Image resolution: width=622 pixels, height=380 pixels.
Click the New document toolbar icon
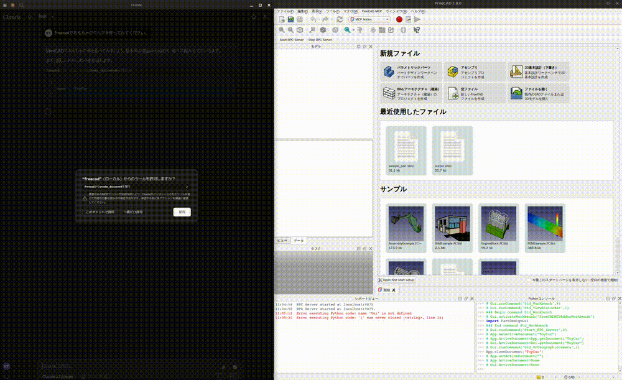(x=282, y=20)
